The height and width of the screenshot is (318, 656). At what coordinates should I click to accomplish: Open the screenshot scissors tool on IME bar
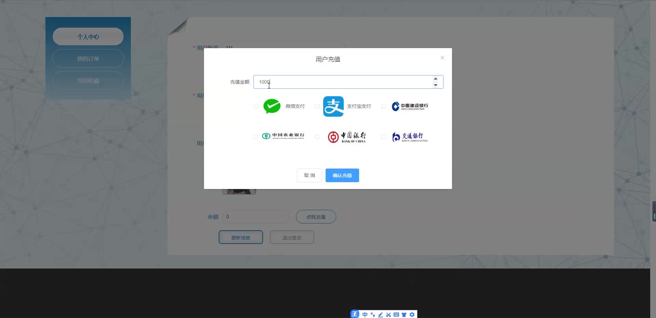pyautogui.click(x=388, y=315)
